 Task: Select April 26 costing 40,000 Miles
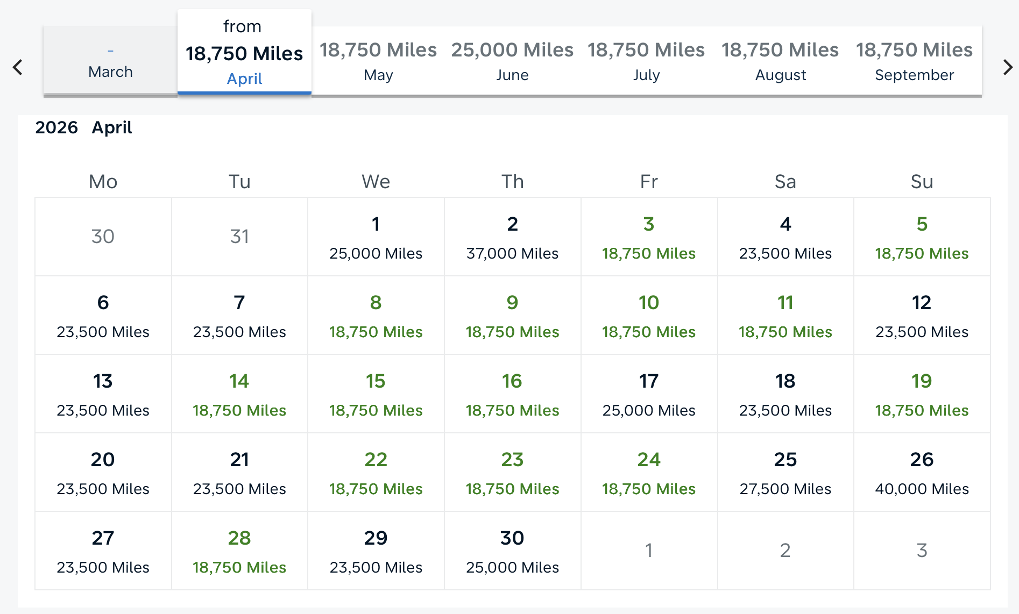[922, 472]
